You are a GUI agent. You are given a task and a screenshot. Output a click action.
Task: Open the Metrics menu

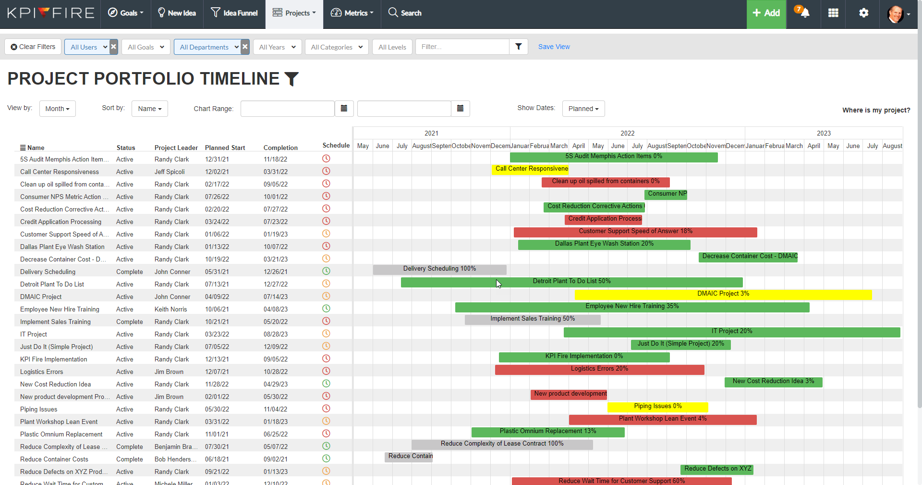point(352,13)
